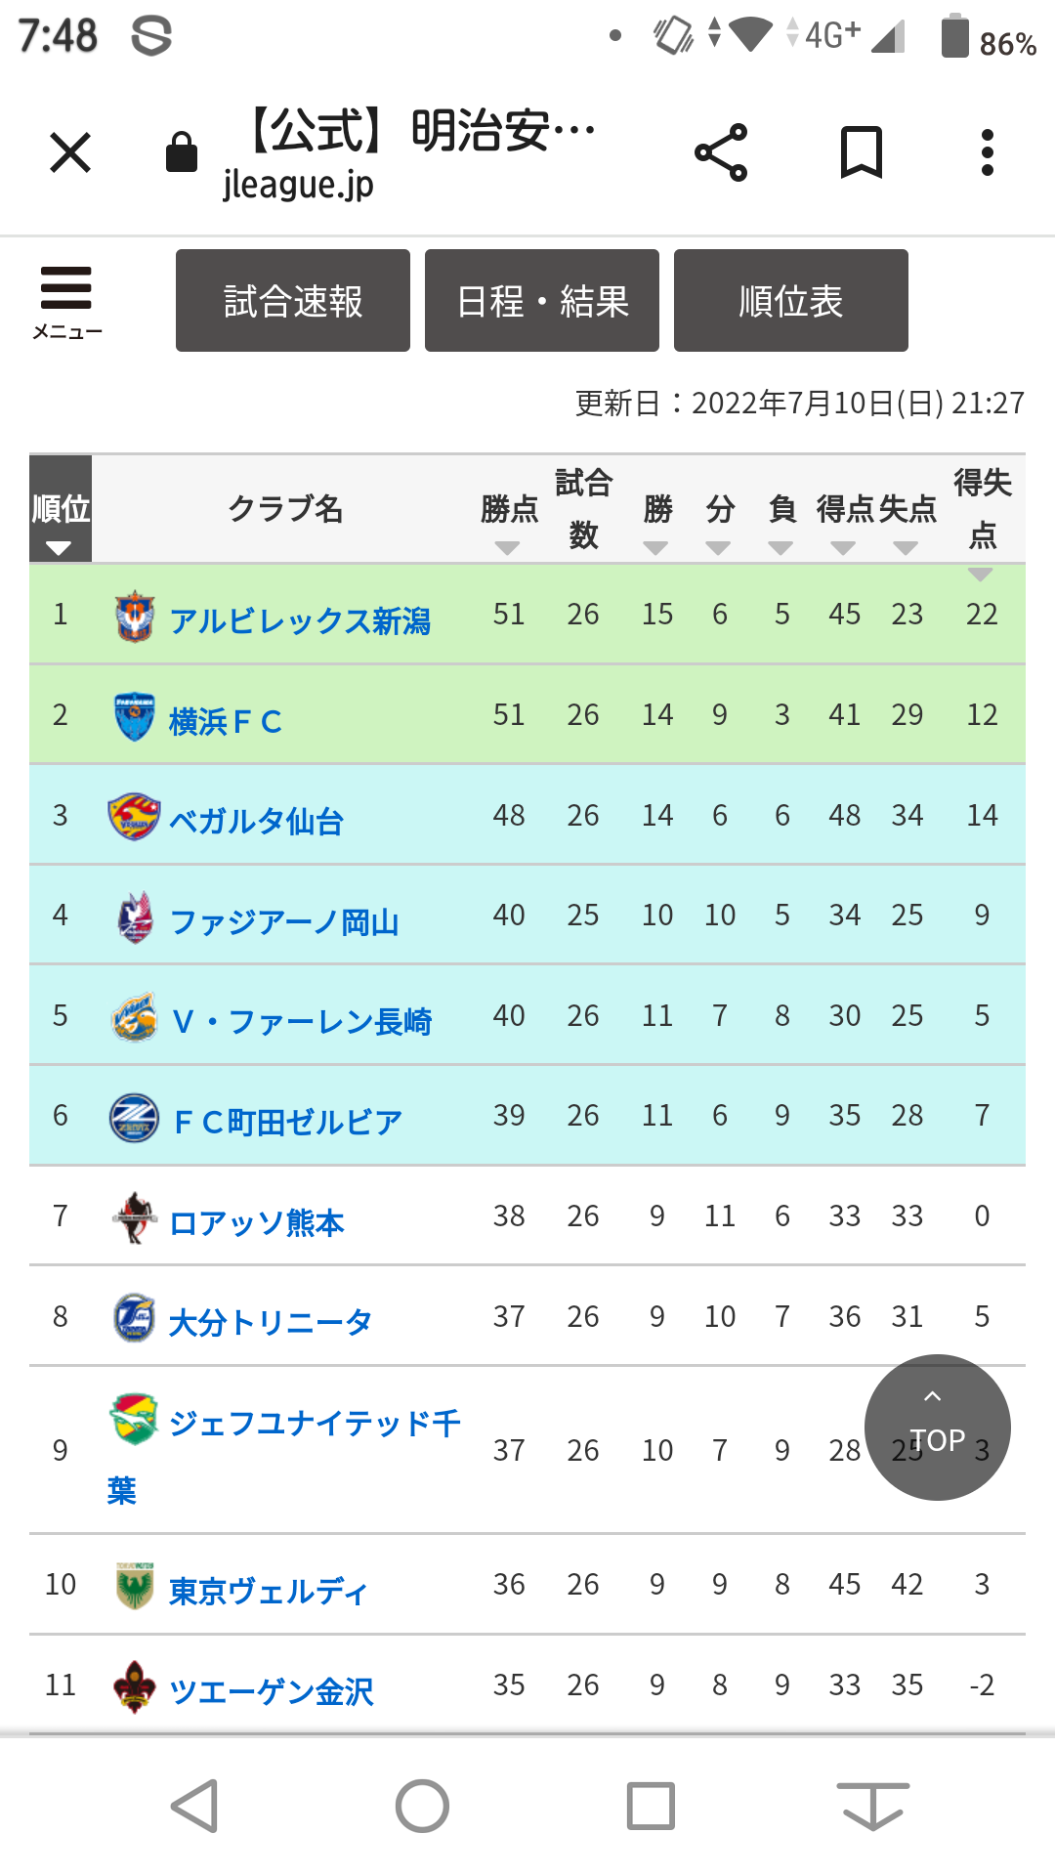Sort table by 勝点 arrow
Screen dimensions: 1055x1876
[508, 548]
